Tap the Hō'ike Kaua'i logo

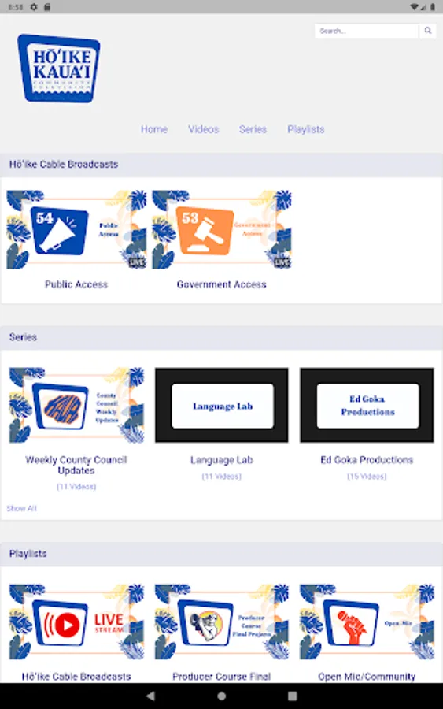[59, 69]
